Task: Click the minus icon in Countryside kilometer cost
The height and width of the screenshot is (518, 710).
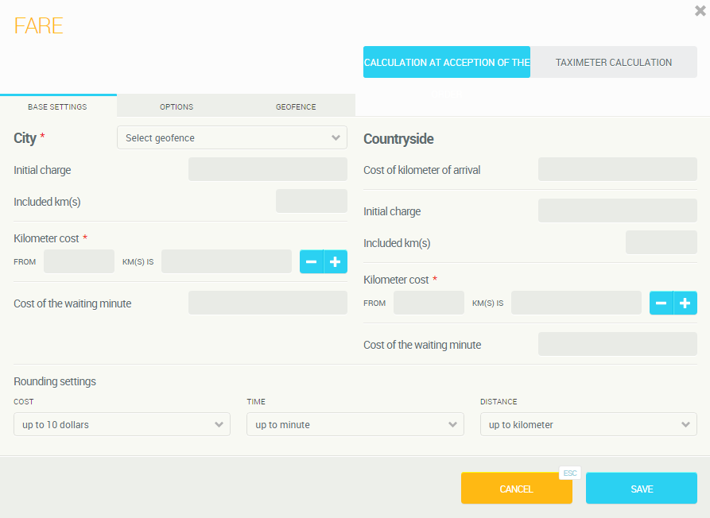Action: [662, 303]
